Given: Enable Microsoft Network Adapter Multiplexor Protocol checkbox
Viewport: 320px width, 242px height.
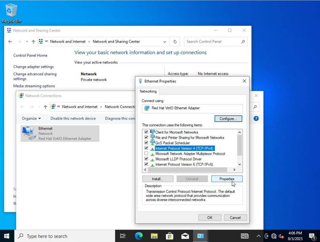Looking at the screenshot, I should coord(146,153).
